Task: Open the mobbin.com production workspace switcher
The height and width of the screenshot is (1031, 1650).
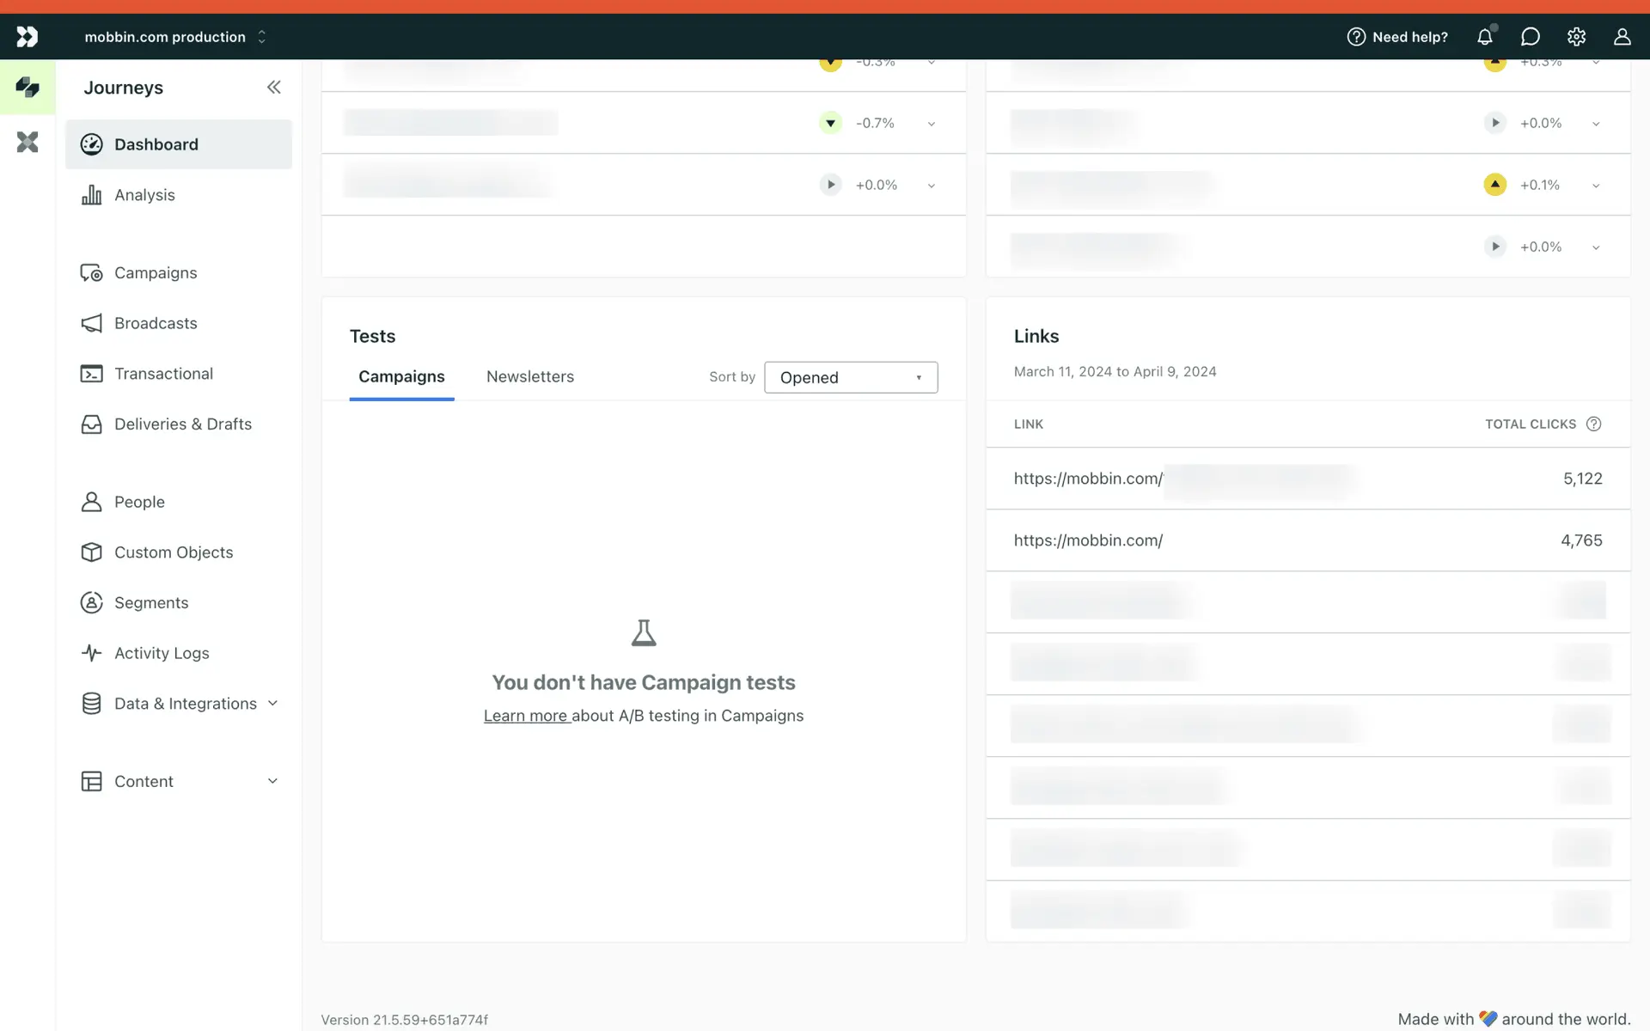Action: click(175, 37)
